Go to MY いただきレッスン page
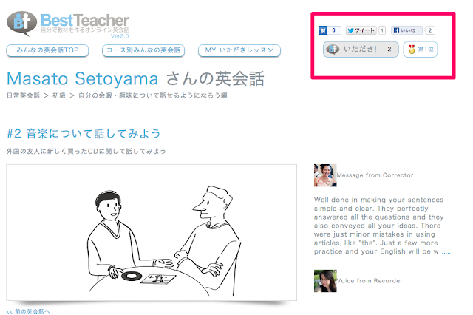This screenshot has width=473, height=315. coord(239,50)
